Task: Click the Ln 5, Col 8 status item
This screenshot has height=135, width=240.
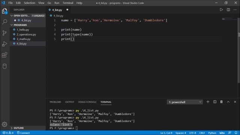Action: coord(166,133)
